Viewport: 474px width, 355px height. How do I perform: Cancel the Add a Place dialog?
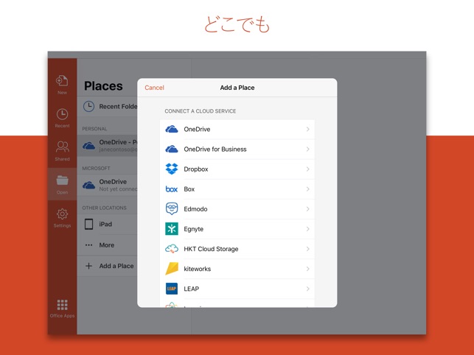(x=154, y=88)
